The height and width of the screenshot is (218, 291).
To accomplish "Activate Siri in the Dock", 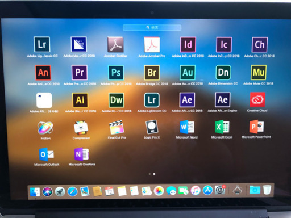I will (x=47, y=192).
